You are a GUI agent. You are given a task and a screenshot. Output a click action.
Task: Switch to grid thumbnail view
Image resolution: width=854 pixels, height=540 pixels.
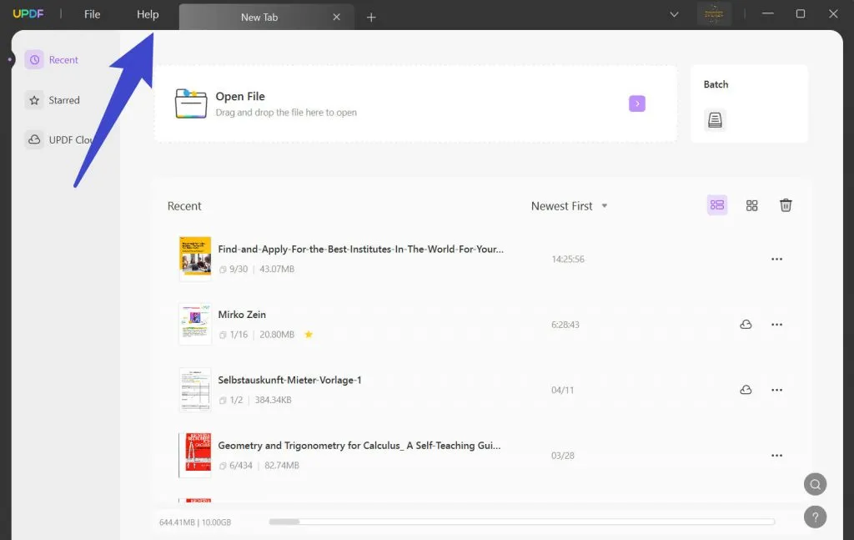click(751, 205)
